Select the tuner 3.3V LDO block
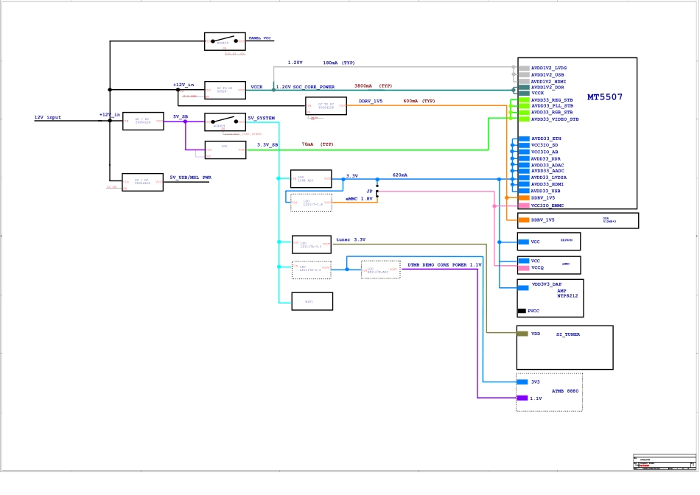This screenshot has width=700, height=495. 311,245
